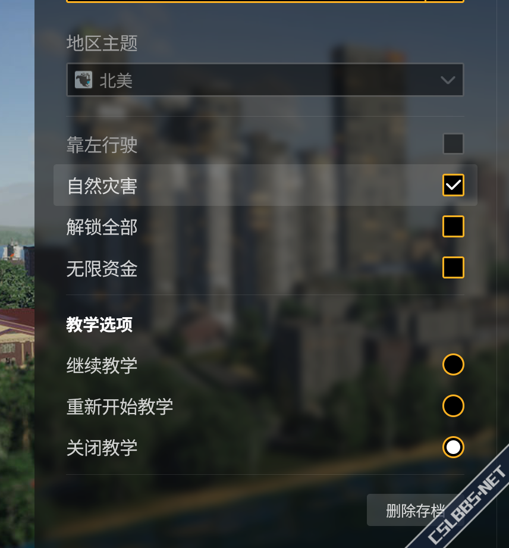
Task: Click the orange-bordered field at top
Action: (265, 1)
